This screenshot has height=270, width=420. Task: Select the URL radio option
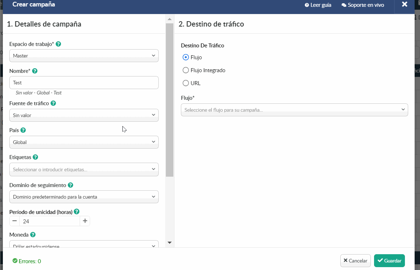pyautogui.click(x=186, y=83)
